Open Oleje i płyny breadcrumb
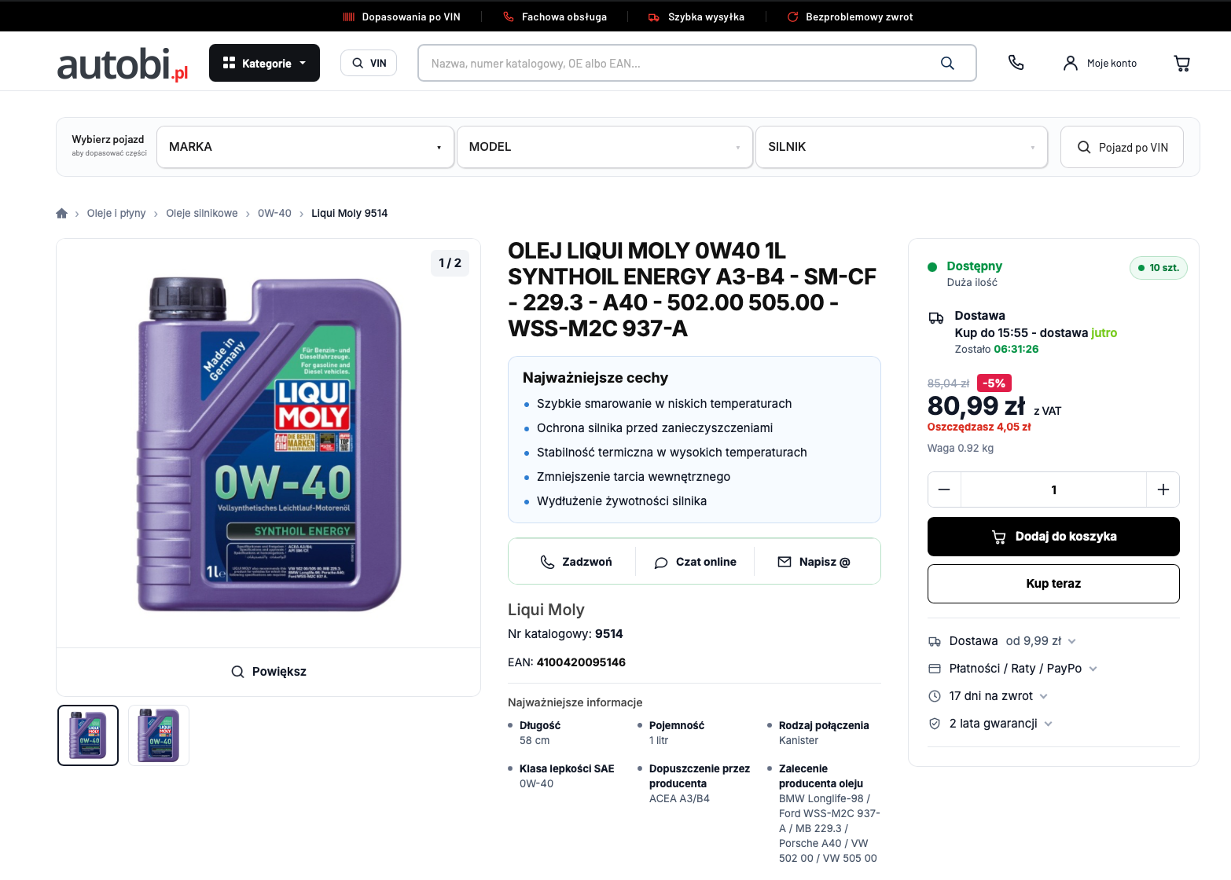The width and height of the screenshot is (1231, 880). click(116, 213)
